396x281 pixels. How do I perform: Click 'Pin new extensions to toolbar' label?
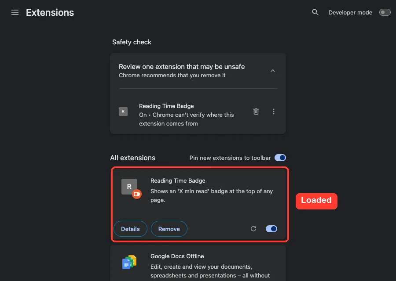tap(230, 158)
